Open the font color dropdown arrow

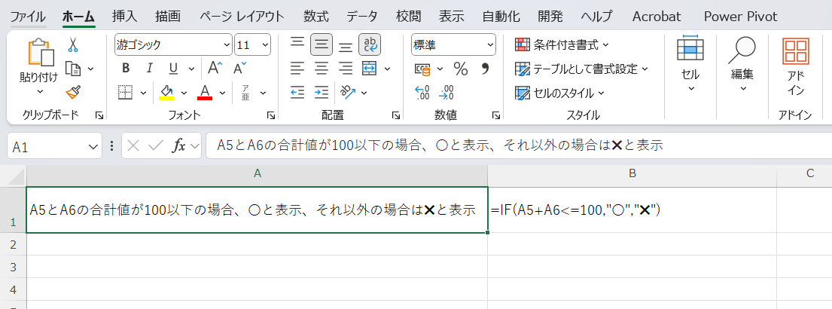tap(222, 93)
